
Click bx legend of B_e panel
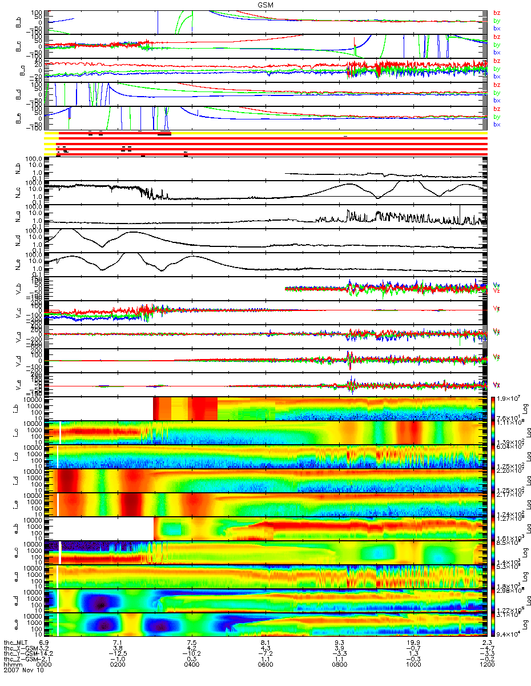click(x=497, y=125)
